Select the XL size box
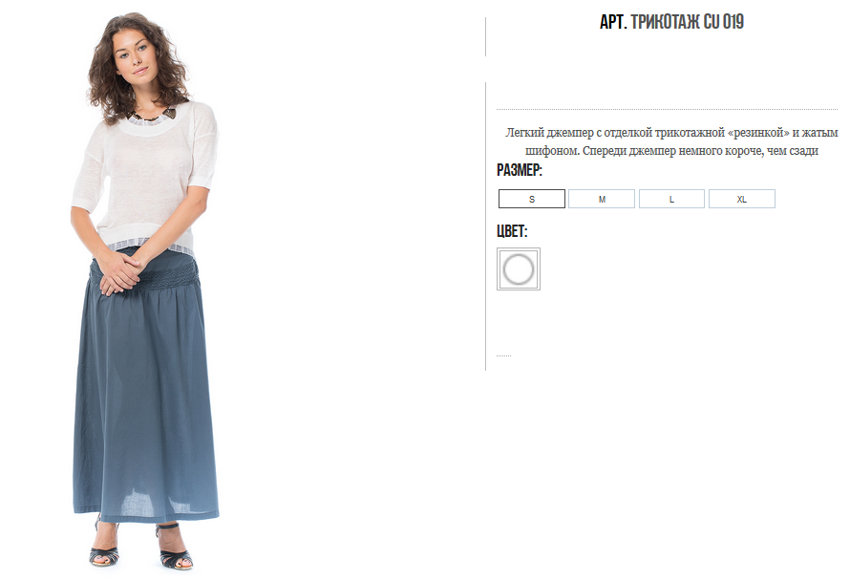The height and width of the screenshot is (580, 850). tap(741, 199)
